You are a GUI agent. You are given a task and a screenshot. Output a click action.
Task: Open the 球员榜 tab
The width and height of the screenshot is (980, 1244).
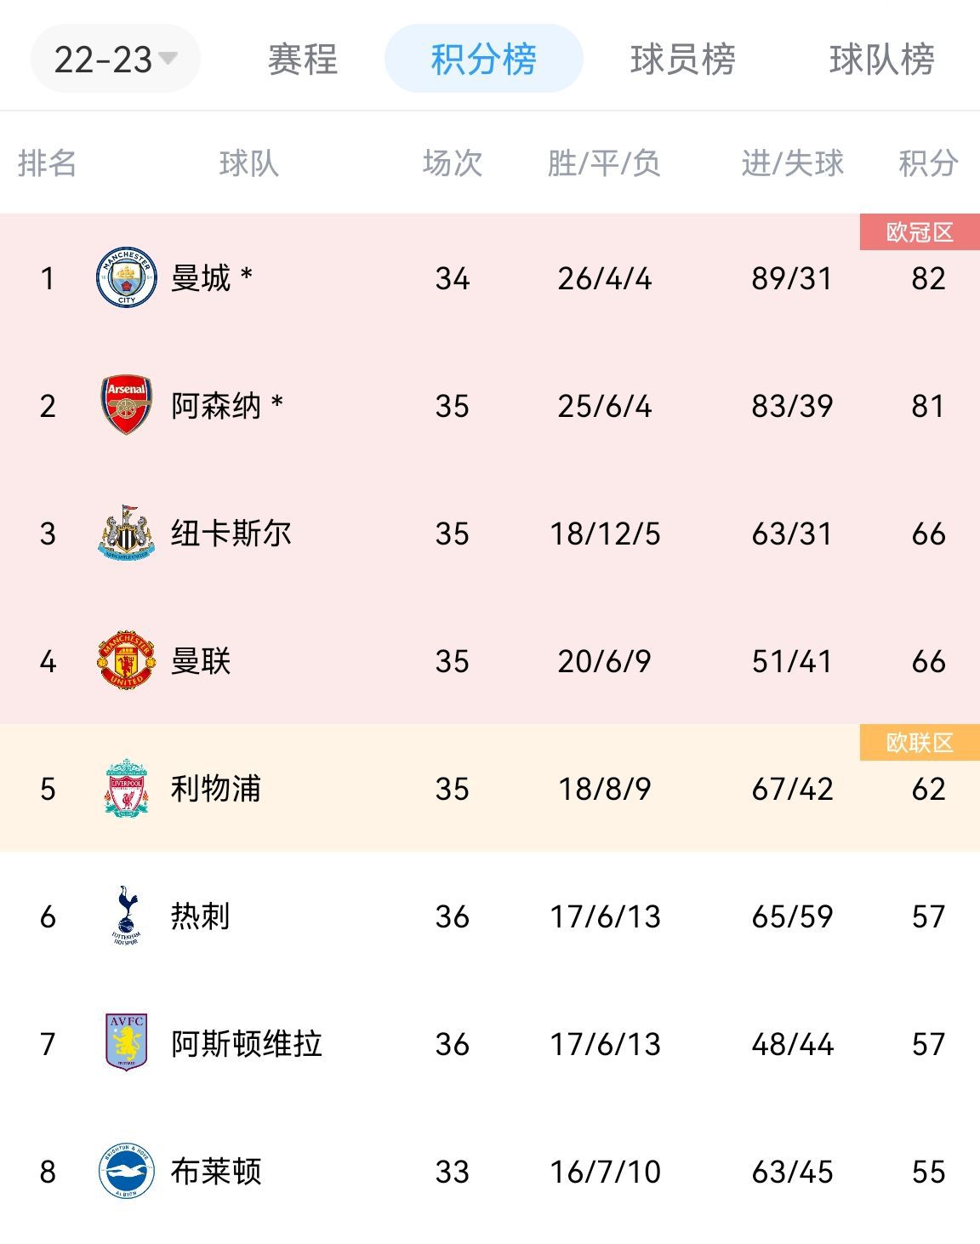point(683,60)
